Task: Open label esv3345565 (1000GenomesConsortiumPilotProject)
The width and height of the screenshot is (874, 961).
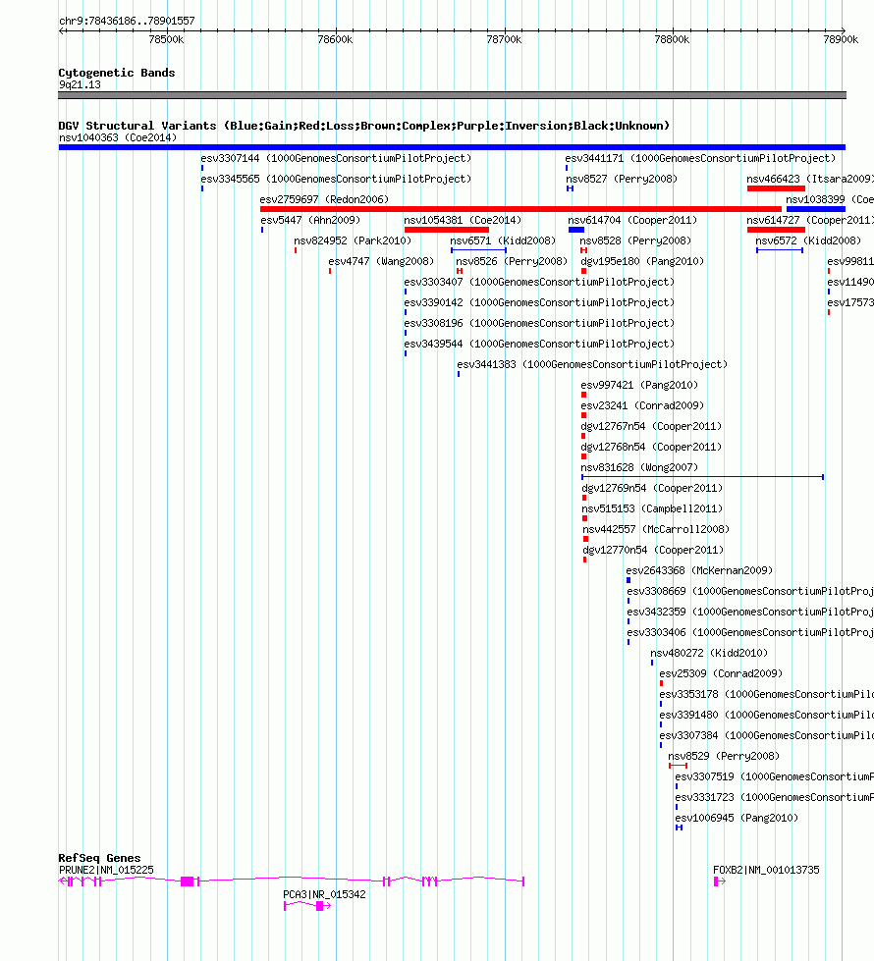Action: tap(336, 179)
